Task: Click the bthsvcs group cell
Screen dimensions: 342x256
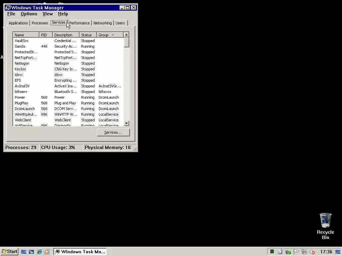Action: 105,92
